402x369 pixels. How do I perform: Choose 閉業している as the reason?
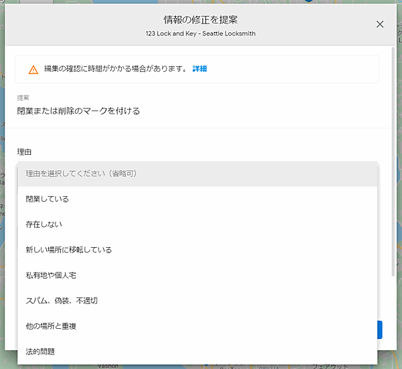[47, 199]
